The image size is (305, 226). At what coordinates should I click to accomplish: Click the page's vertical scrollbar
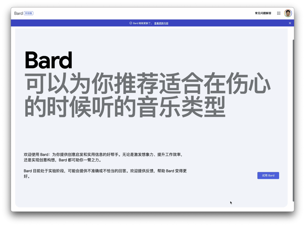pyautogui.click(x=293, y=121)
